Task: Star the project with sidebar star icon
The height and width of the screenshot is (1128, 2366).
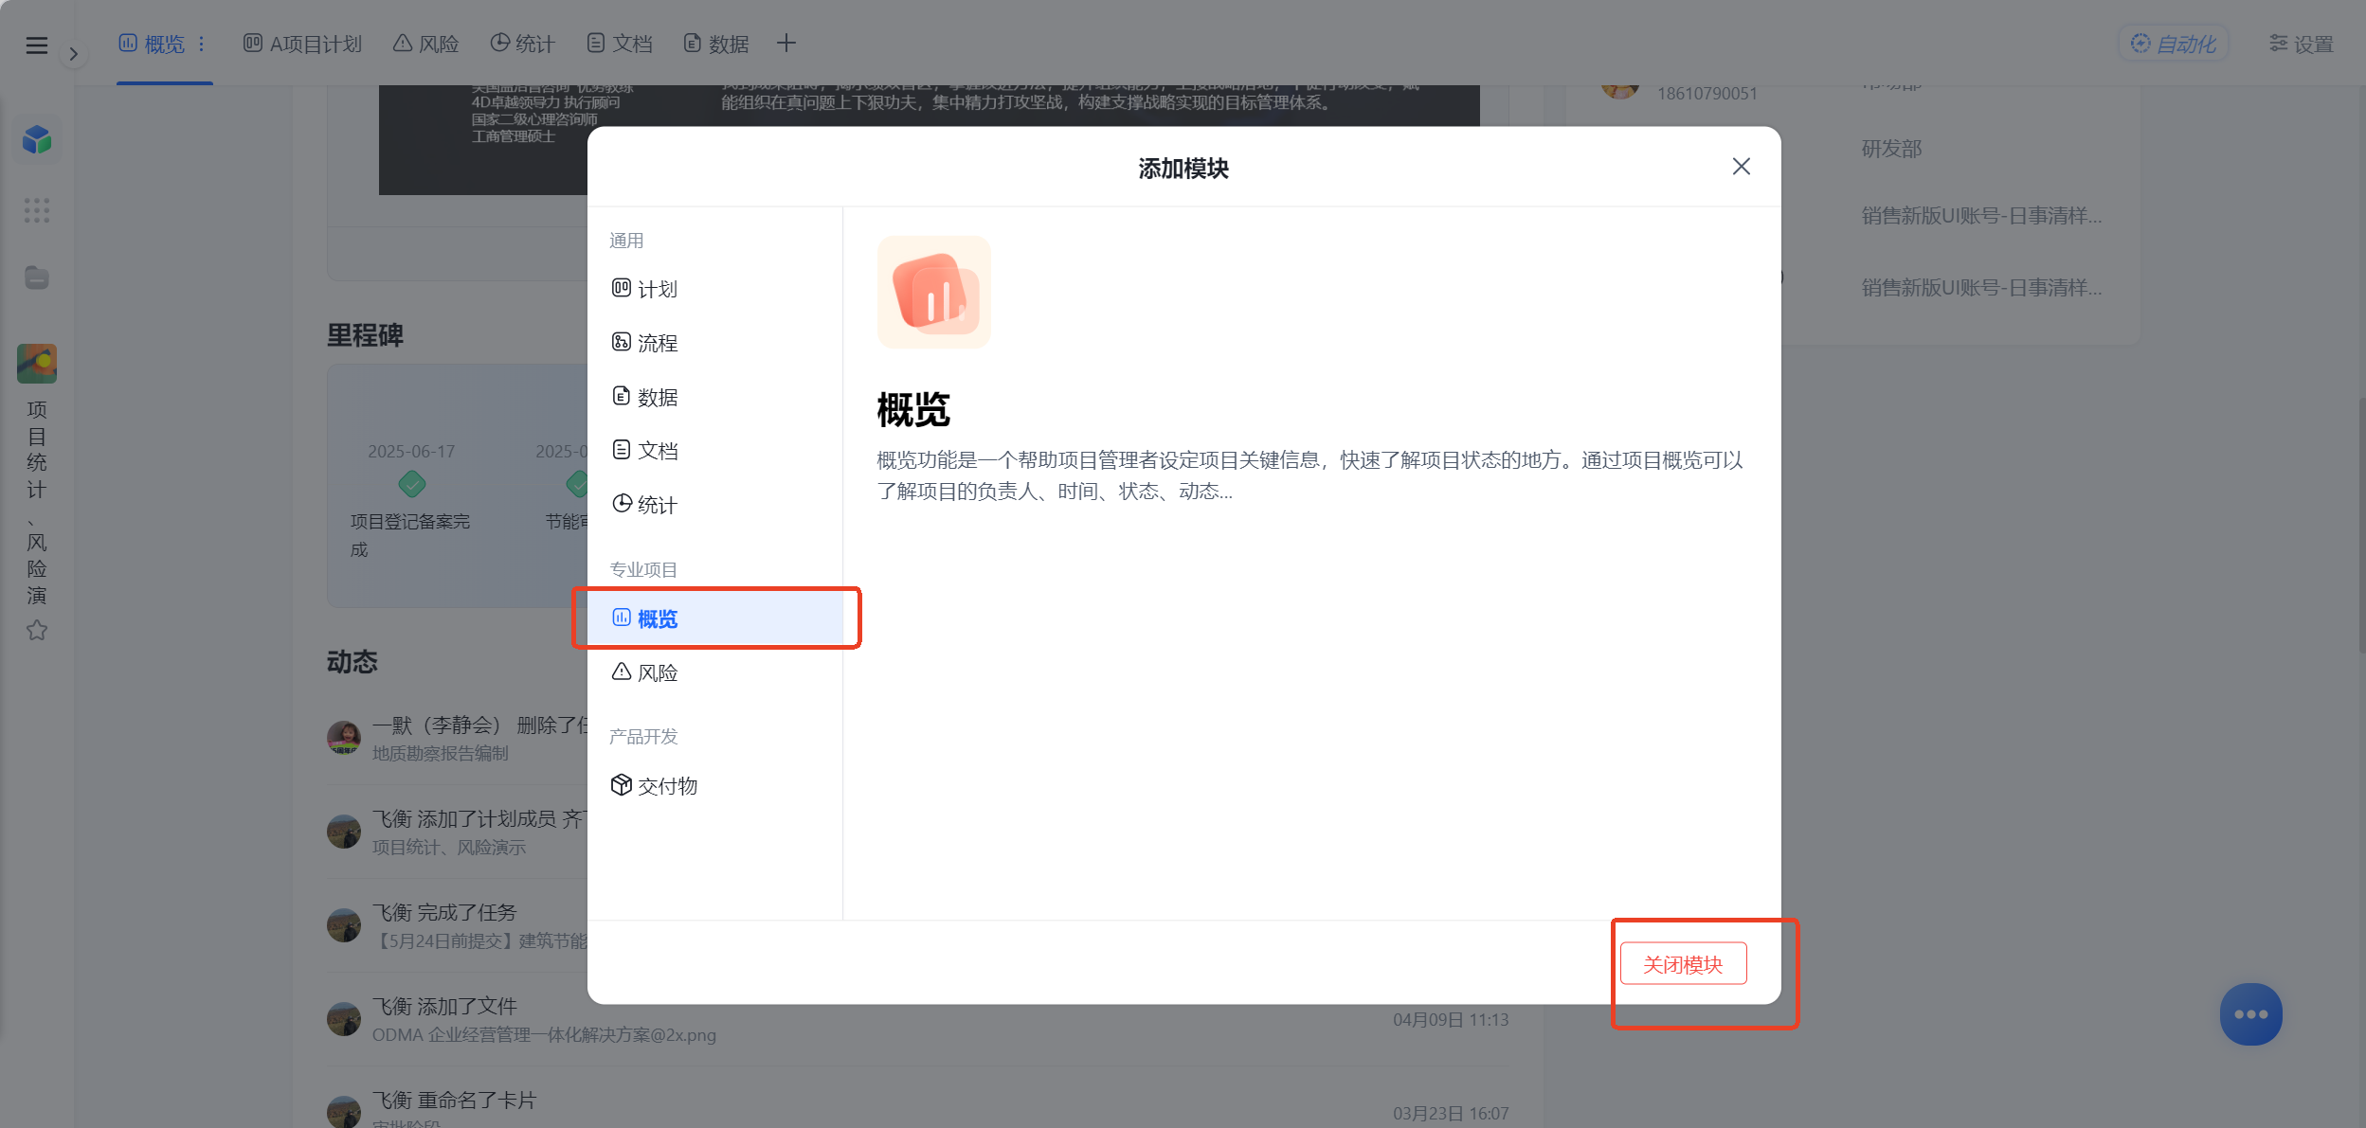Action: [x=37, y=630]
